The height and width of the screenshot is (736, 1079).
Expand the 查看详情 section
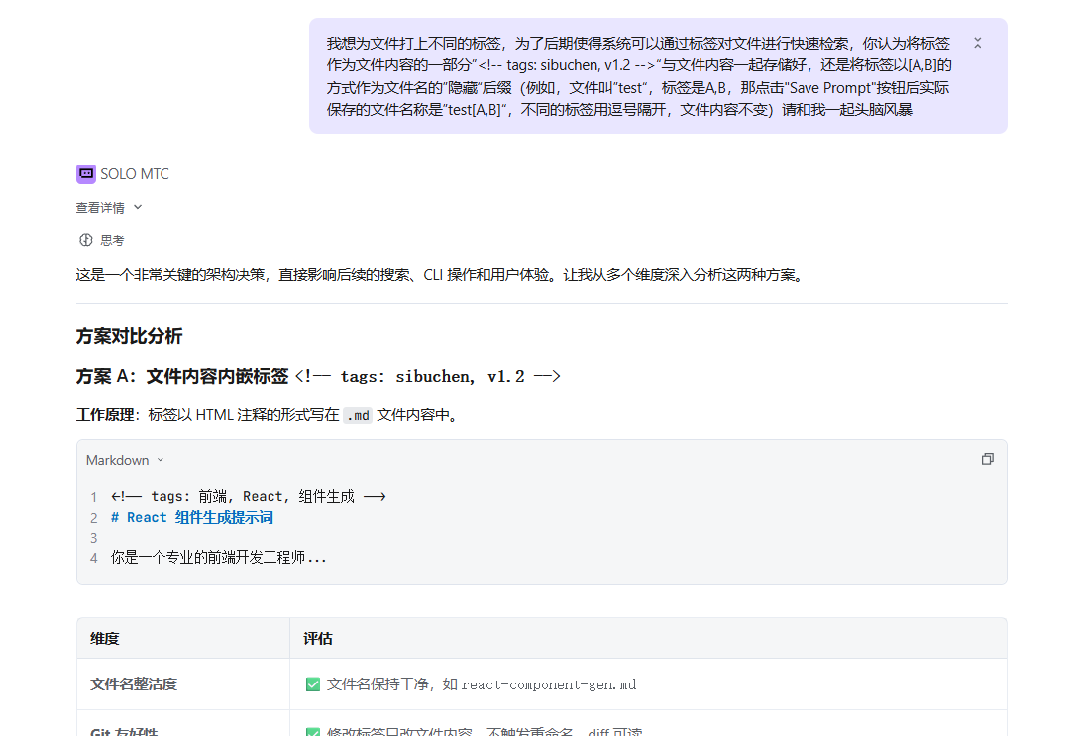tap(109, 208)
